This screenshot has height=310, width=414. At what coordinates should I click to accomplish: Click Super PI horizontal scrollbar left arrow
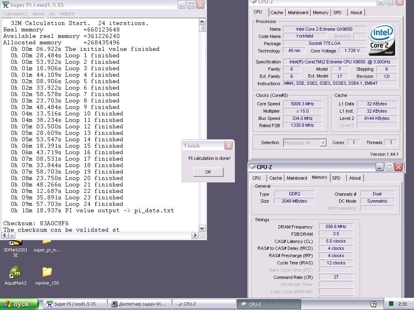click(5, 235)
